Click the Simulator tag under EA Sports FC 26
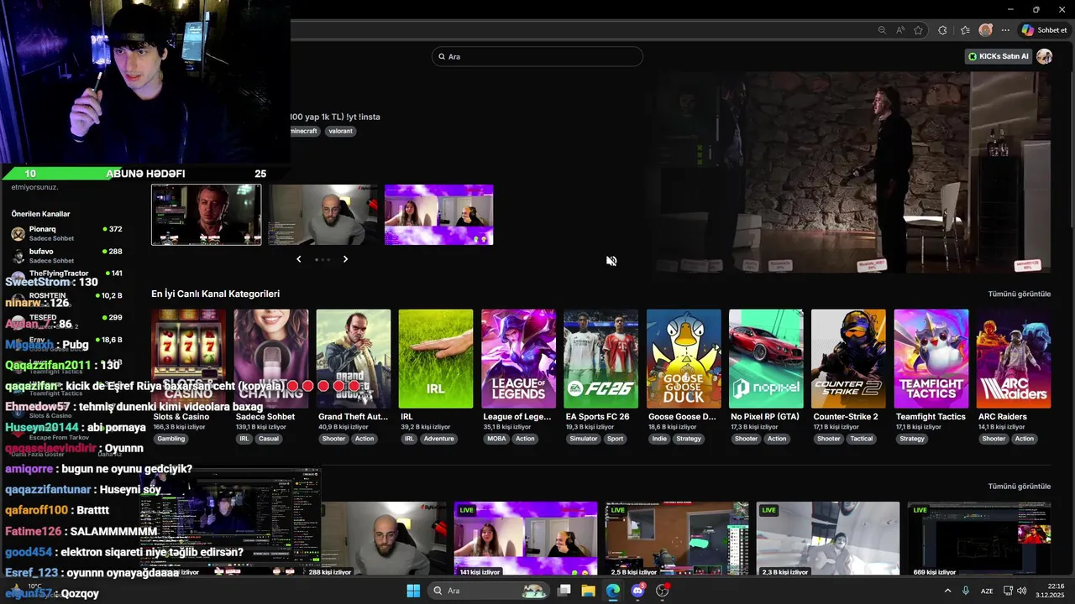This screenshot has height=604, width=1075. point(584,439)
